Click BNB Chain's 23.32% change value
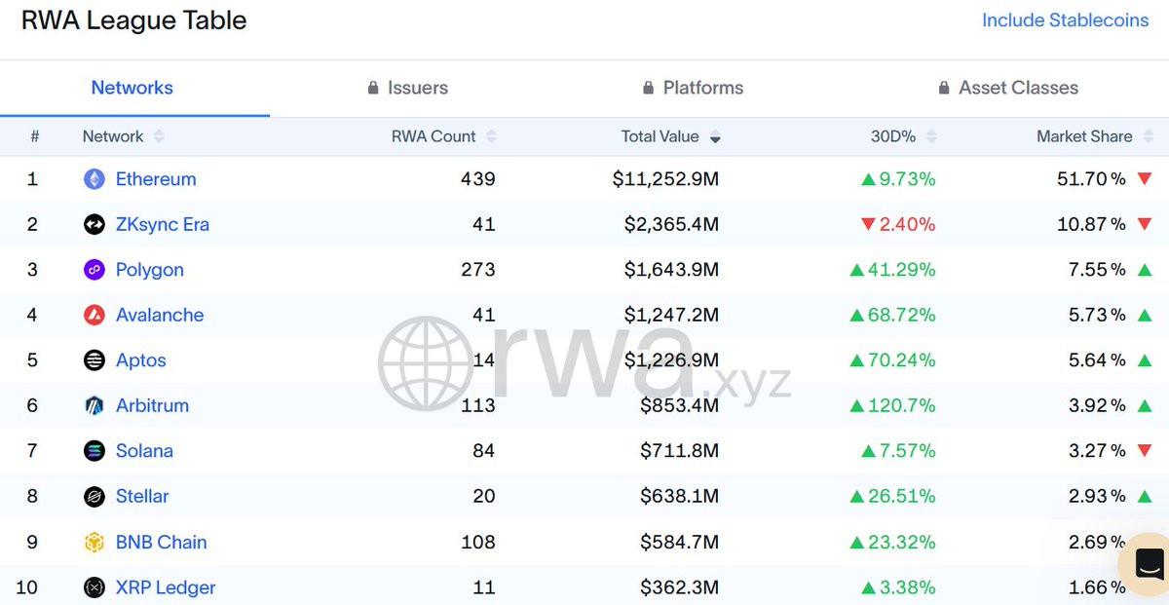Screen dimensions: 1169x605 [x=901, y=542]
